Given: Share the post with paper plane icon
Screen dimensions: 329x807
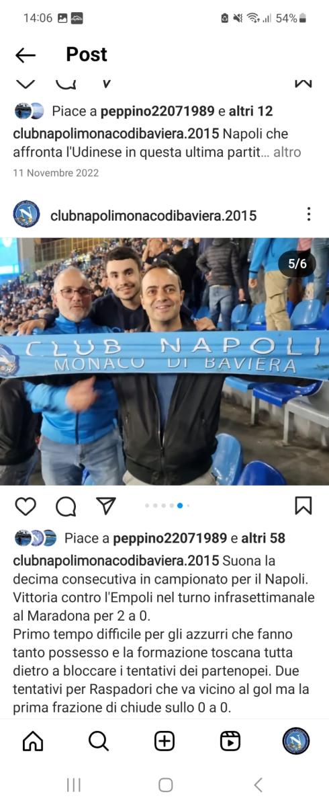Looking at the screenshot, I should 105,506.
